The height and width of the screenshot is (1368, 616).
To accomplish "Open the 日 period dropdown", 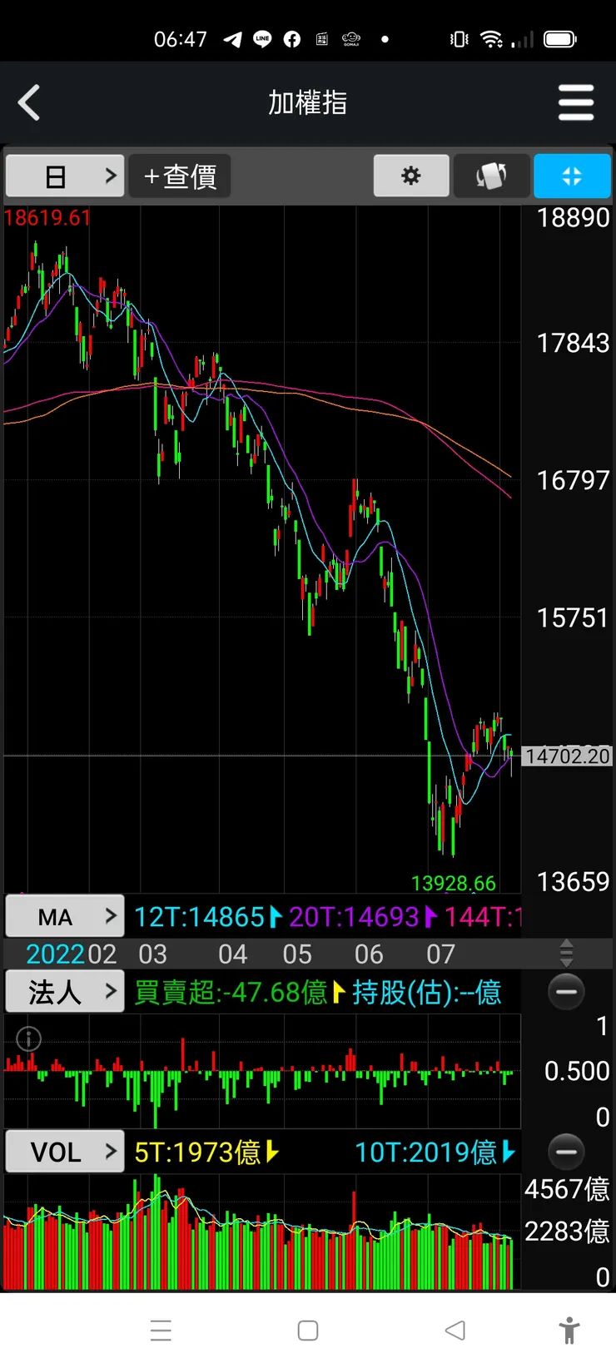I will pyautogui.click(x=65, y=176).
